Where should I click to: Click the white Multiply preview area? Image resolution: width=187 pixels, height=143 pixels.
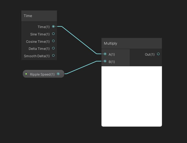pos(132,96)
